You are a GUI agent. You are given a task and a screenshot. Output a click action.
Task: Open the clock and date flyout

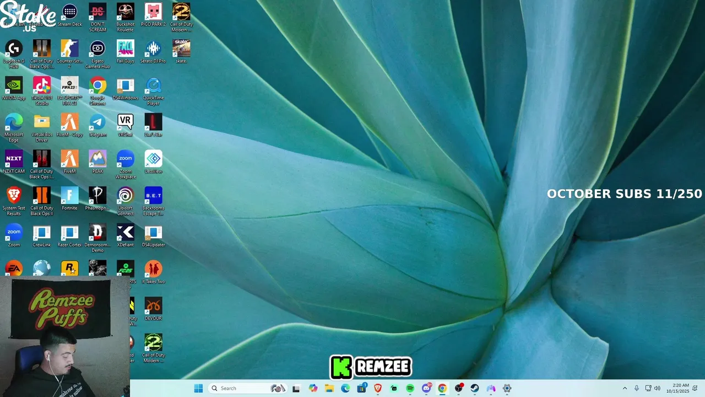[x=677, y=388]
